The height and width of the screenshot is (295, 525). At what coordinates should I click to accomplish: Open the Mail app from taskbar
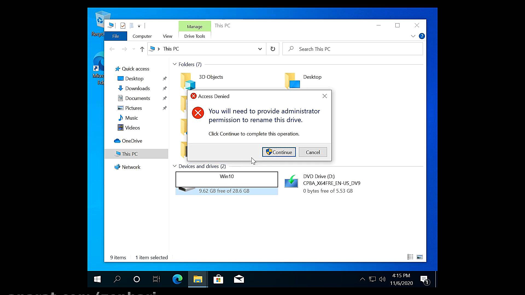(239, 279)
